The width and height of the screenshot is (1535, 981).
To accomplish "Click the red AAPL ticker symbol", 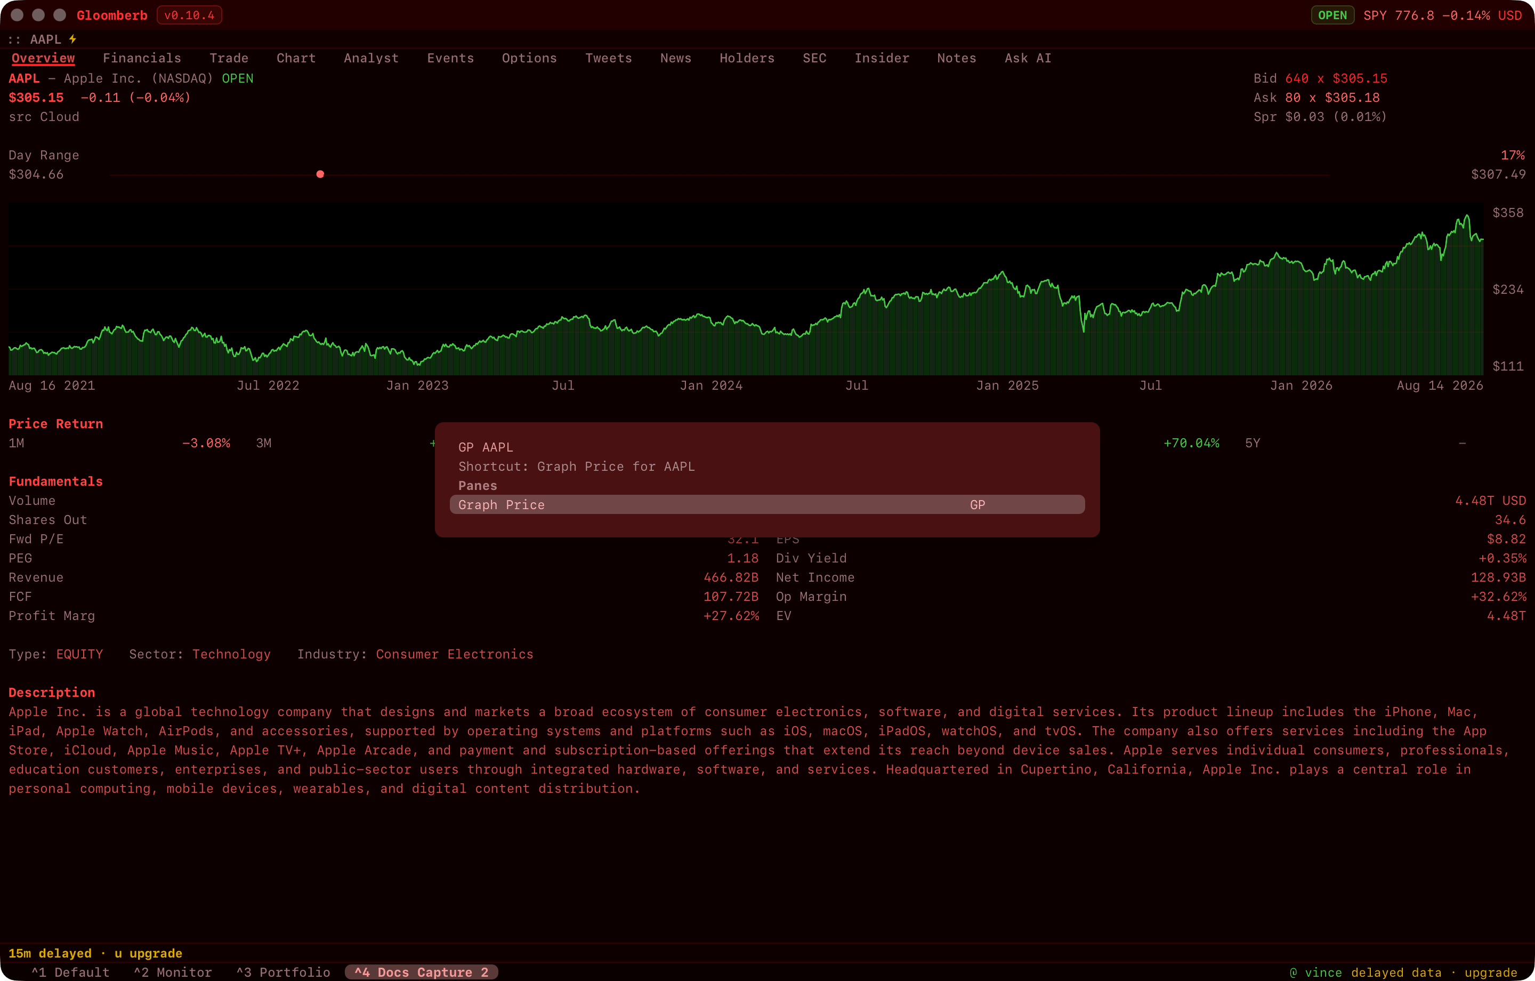I will click(24, 78).
